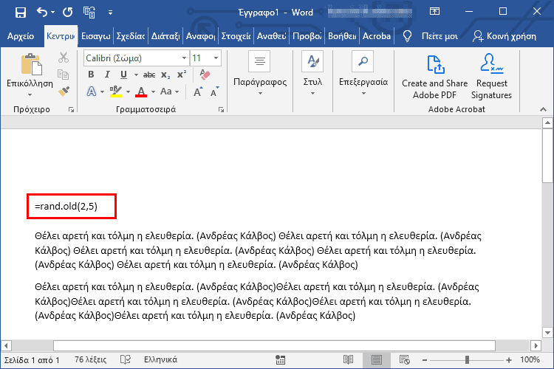Open the Στοιχεία αλληλογραφίας tab
This screenshot has width=554, height=369.
click(x=236, y=36)
